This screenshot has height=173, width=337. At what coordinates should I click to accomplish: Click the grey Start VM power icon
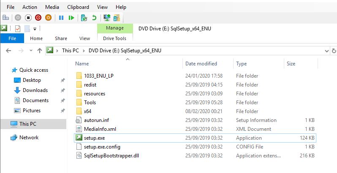point(18,18)
